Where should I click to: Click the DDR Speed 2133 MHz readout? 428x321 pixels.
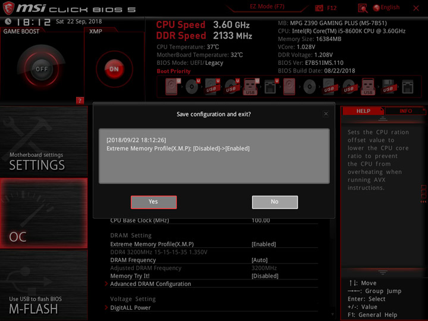(204, 36)
